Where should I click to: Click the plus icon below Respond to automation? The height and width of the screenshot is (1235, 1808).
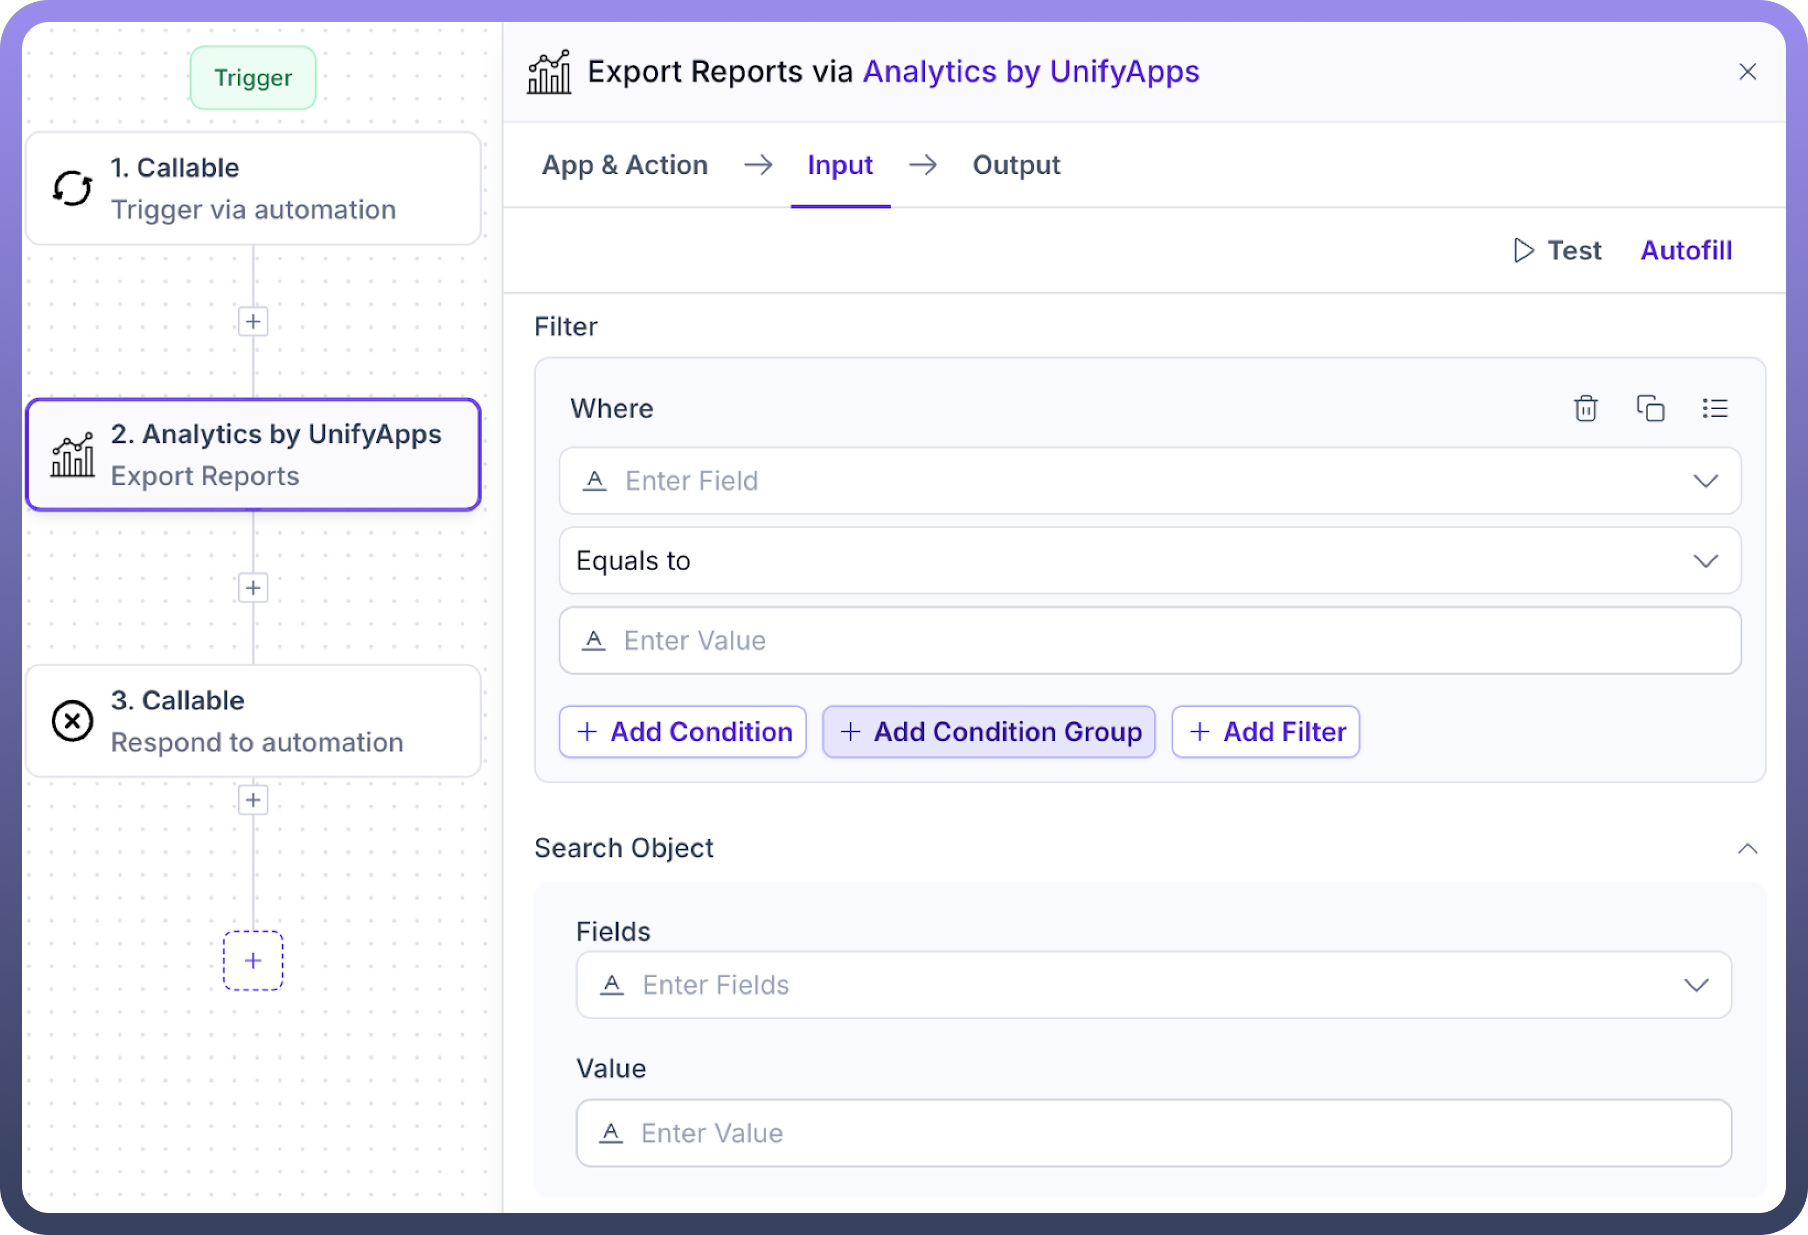253,800
